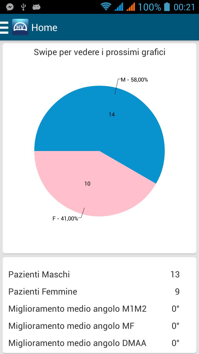Tap Miglioramento medio angolo MF row
This screenshot has width=199, height=354.
[x=94, y=326]
